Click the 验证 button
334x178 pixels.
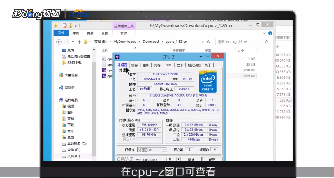pyautogui.click(x=191, y=159)
